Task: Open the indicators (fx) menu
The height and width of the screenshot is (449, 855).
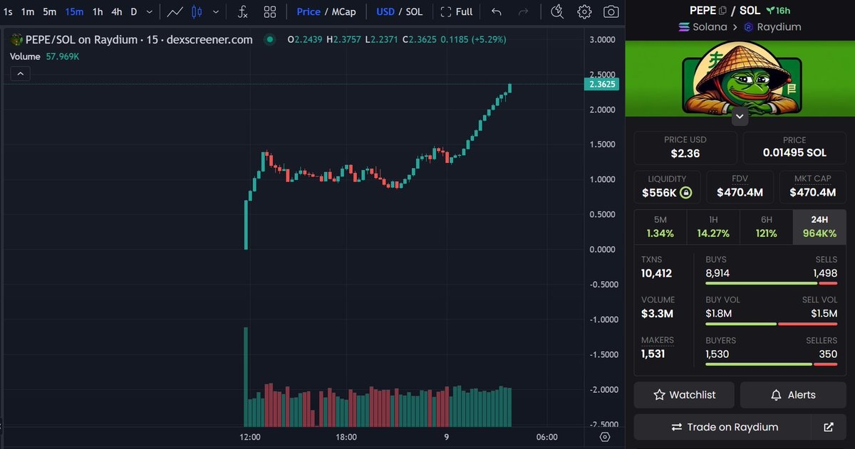Action: 243,12
